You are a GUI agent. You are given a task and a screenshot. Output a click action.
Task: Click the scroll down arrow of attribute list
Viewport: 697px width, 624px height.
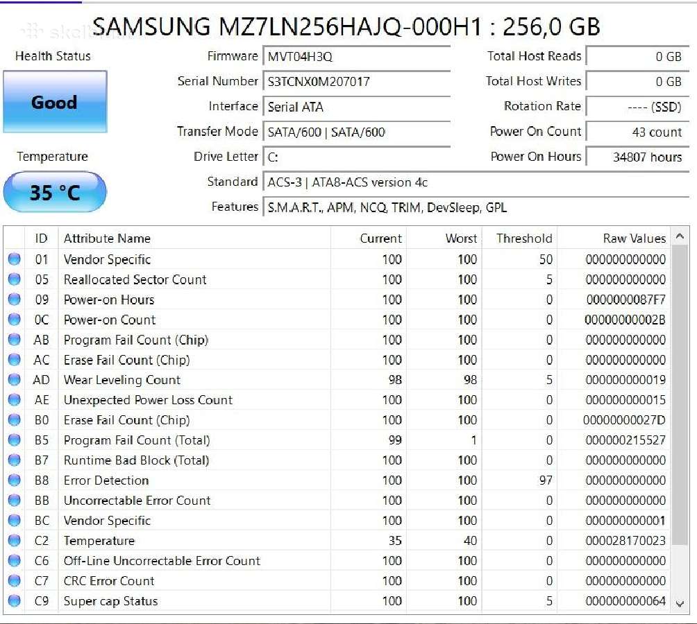680,604
